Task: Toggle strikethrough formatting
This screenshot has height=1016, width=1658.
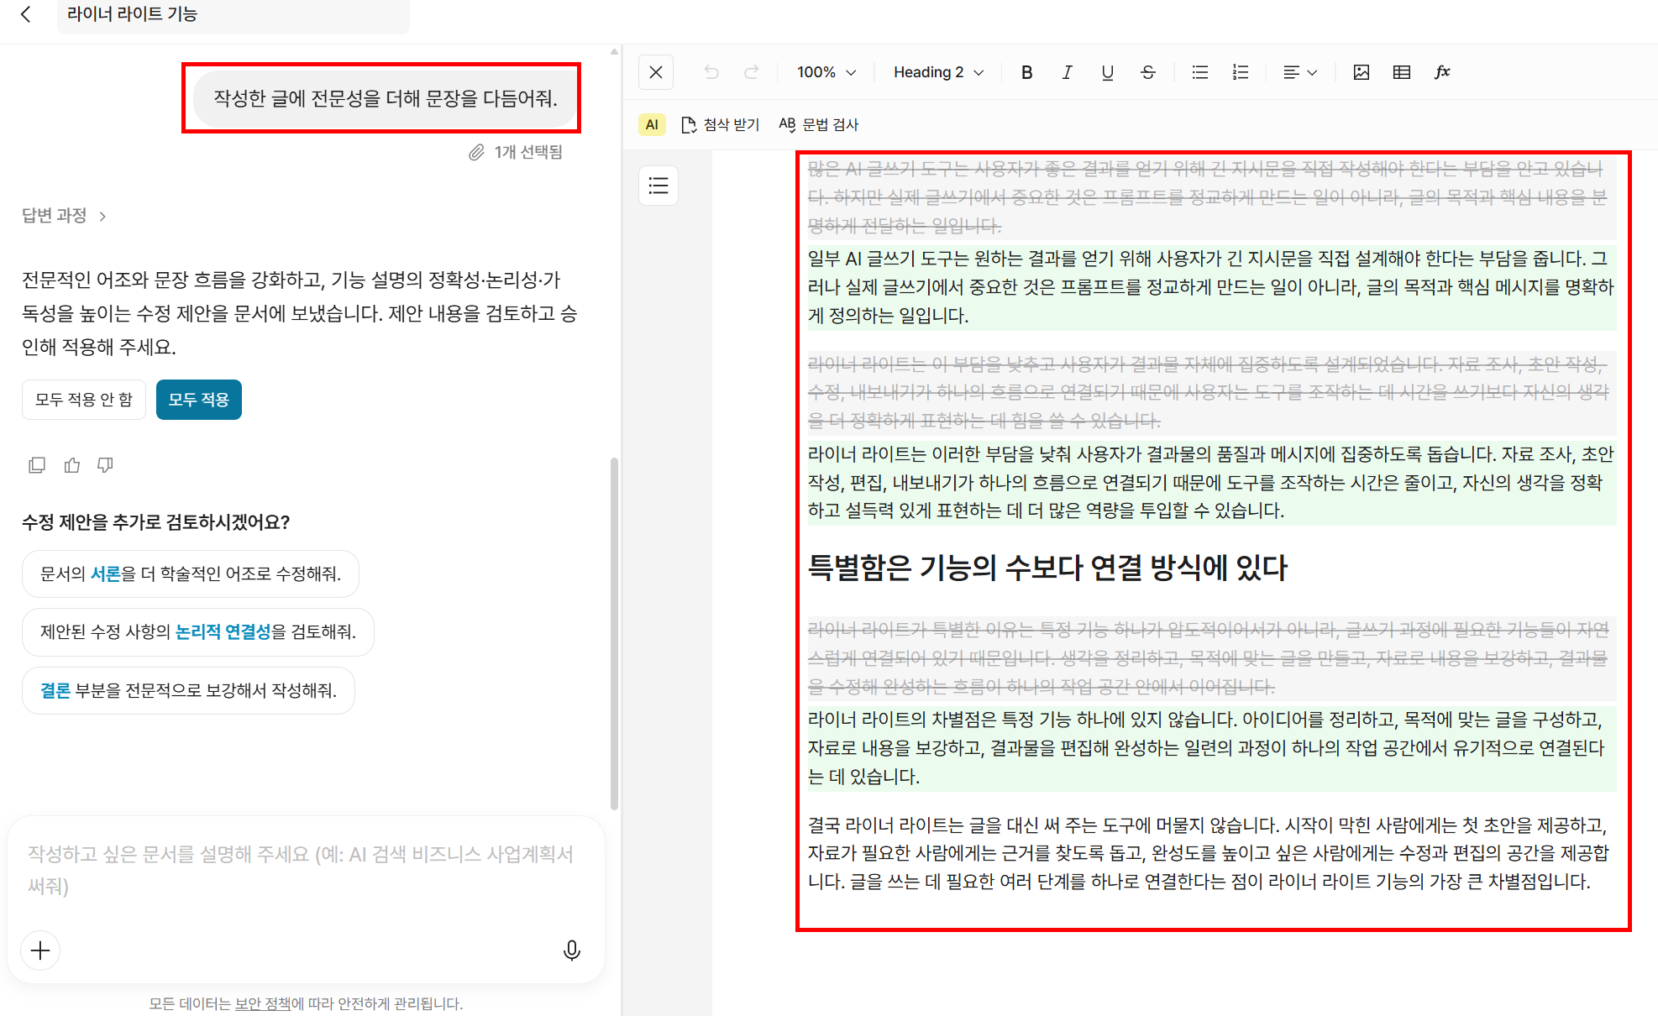Action: click(1147, 72)
